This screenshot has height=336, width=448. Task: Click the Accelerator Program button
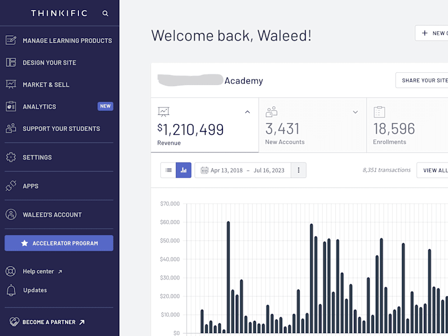point(59,243)
